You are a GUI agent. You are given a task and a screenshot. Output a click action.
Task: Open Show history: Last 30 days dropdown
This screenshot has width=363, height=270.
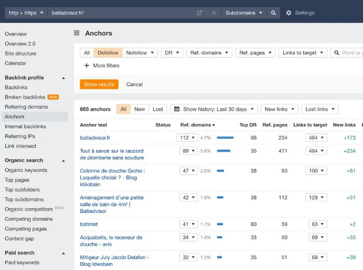214,109
